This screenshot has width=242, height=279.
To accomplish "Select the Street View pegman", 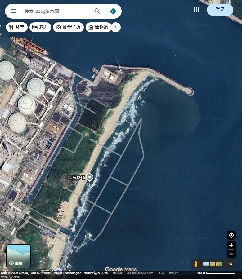I will pyautogui.click(x=196, y=264).
